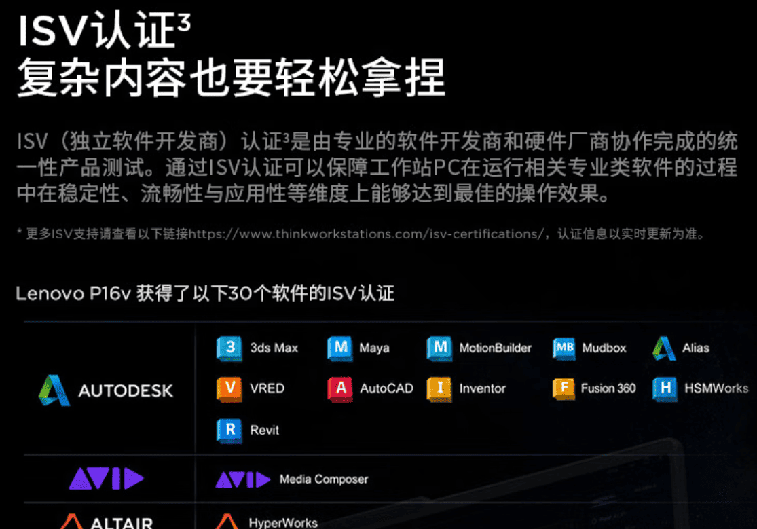
Task: Click the Revit label
Action: click(x=264, y=431)
